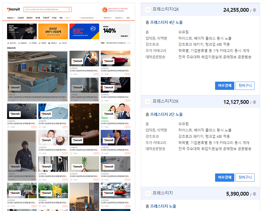
Task: Open the VR headset 2022 recruitment banner
Action: click(x=22, y=32)
